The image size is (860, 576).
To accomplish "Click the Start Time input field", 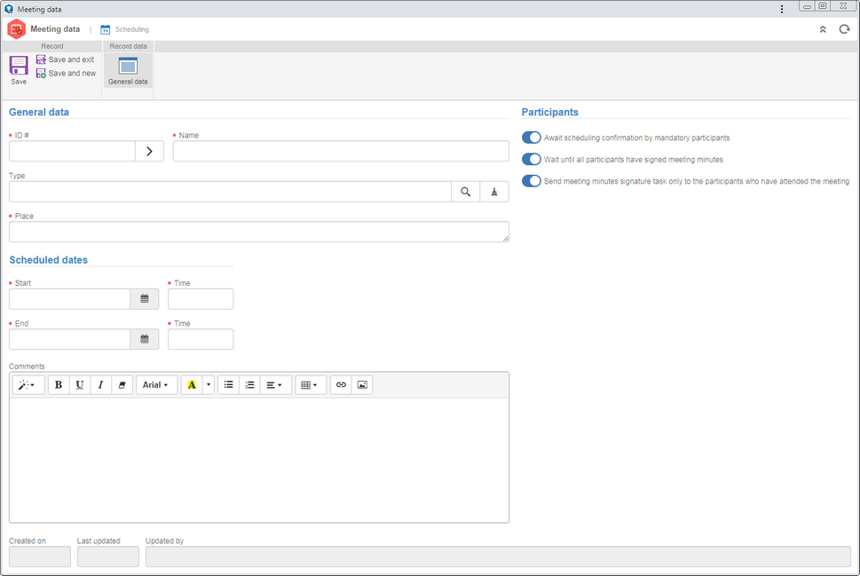I will [x=201, y=299].
